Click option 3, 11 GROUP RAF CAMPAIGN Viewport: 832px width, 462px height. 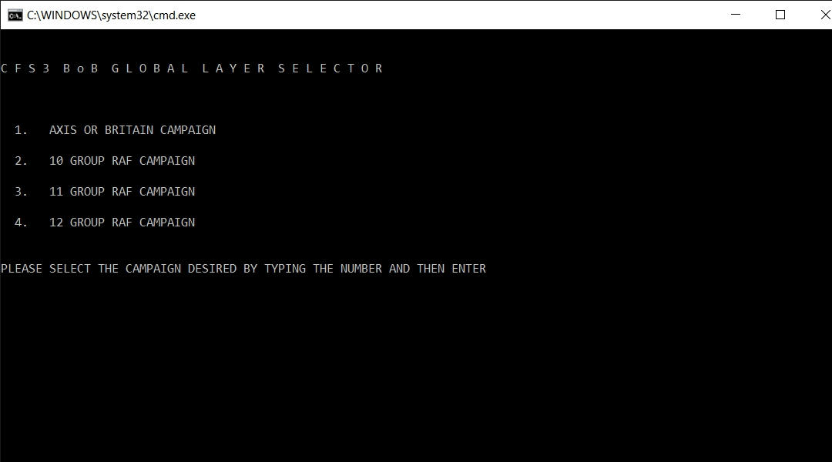[x=105, y=192]
